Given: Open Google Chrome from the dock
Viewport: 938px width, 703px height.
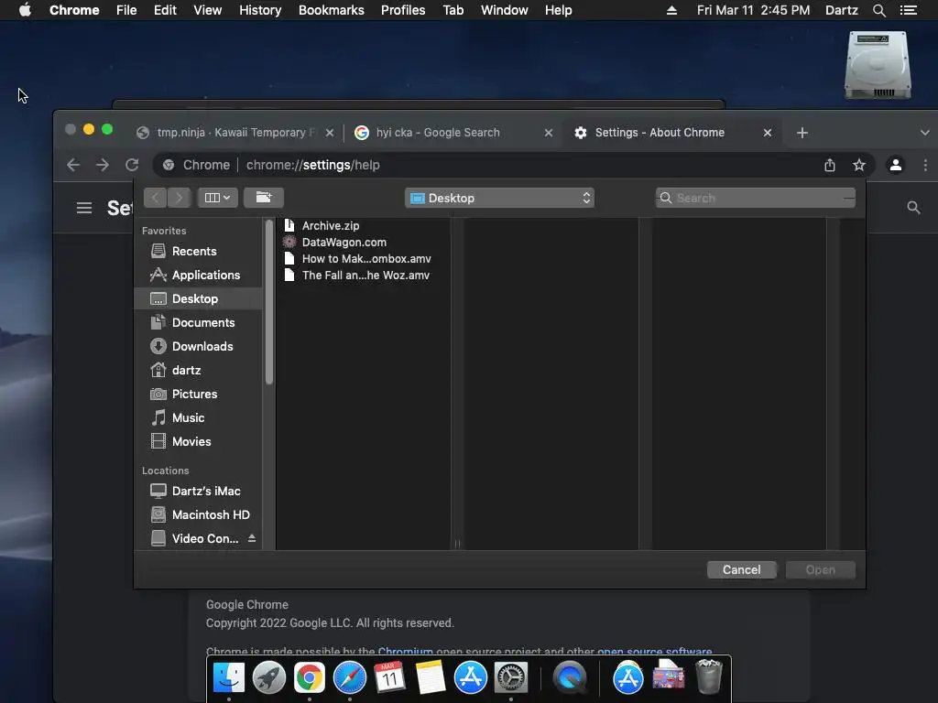Looking at the screenshot, I should click(310, 678).
